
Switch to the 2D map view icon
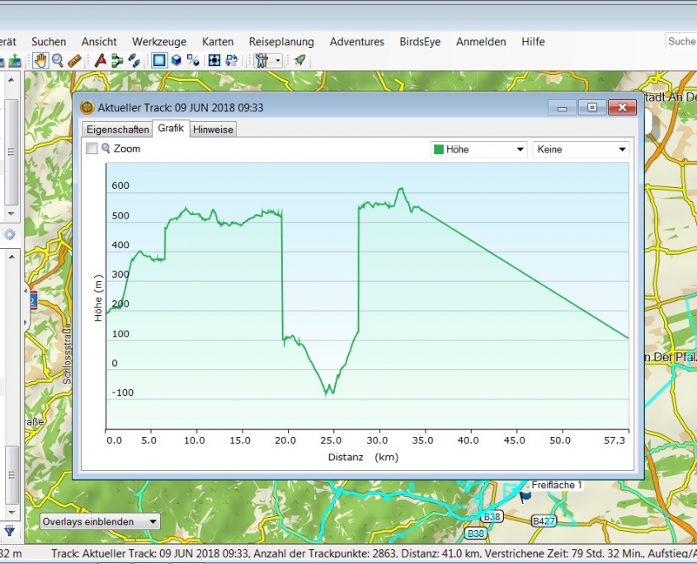(159, 60)
